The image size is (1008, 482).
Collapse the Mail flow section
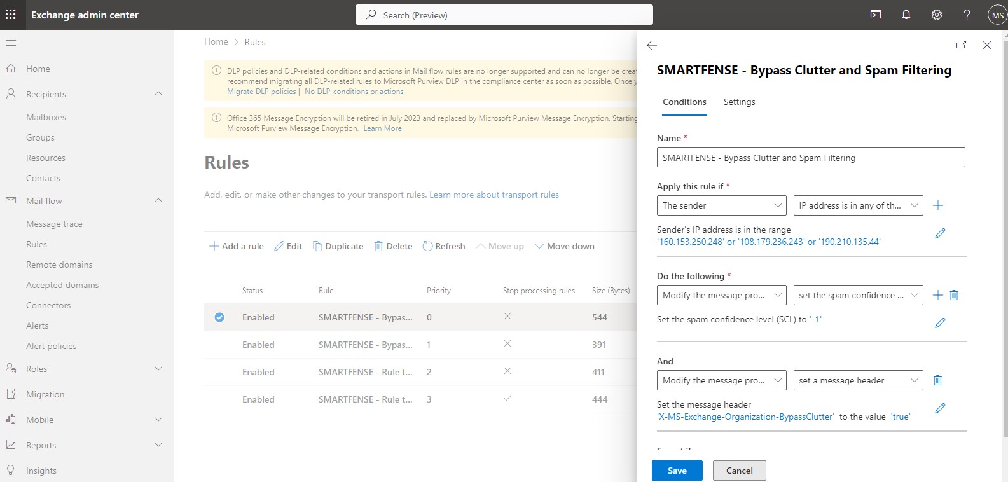pyautogui.click(x=158, y=201)
